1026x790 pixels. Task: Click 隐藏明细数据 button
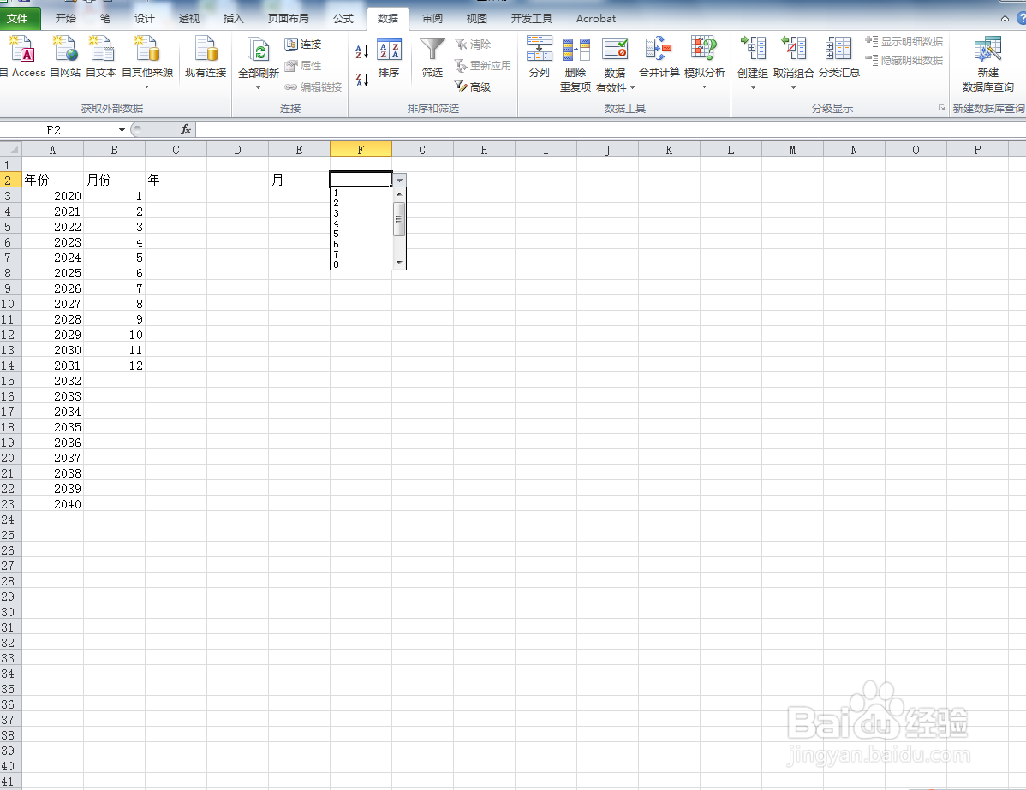point(904,60)
